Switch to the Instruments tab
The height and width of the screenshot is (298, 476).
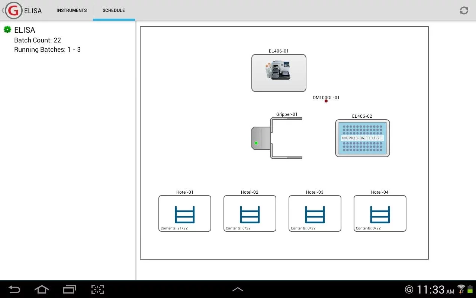pyautogui.click(x=71, y=10)
